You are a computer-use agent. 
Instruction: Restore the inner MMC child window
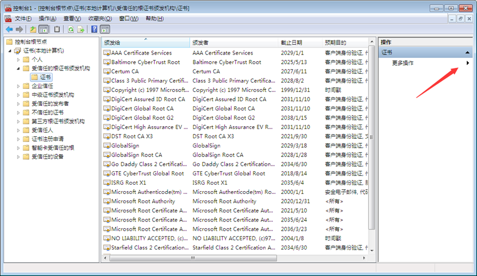[x=460, y=19]
